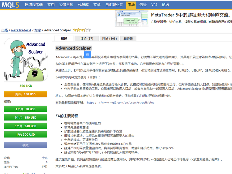Switch to the 评论 (27) tab
The height and width of the screenshot is (174, 232).
(x=87, y=38)
